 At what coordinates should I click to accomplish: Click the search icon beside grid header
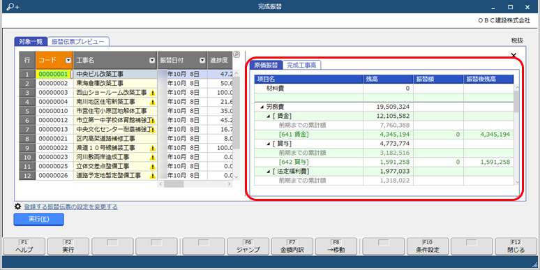[x=237, y=54]
